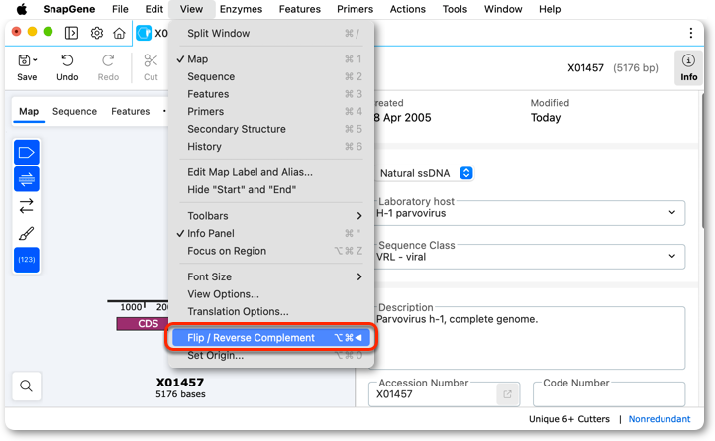715x441 pixels.
Task: Open the Tools menu
Action: click(455, 9)
